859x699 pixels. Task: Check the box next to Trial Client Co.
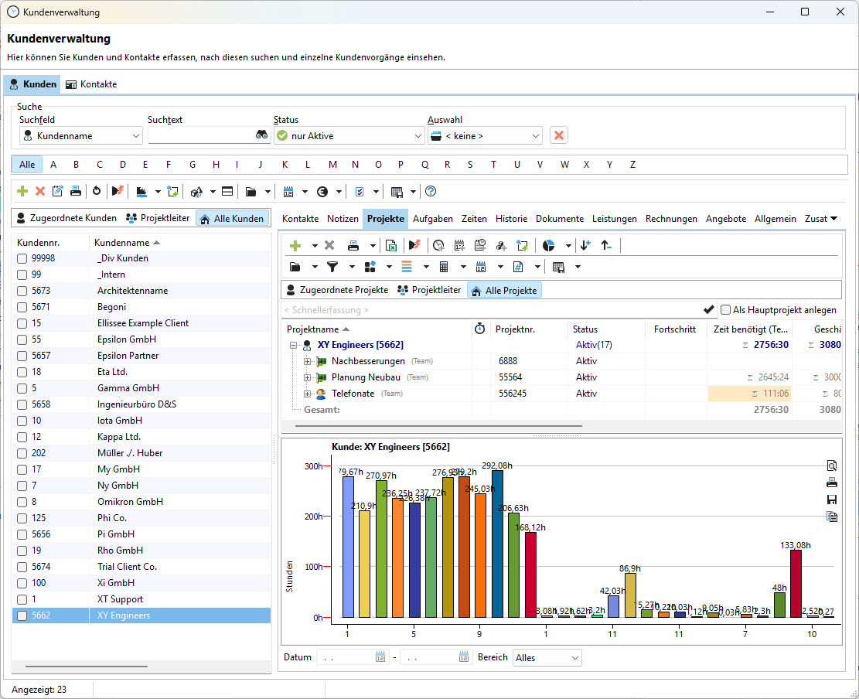coord(22,567)
